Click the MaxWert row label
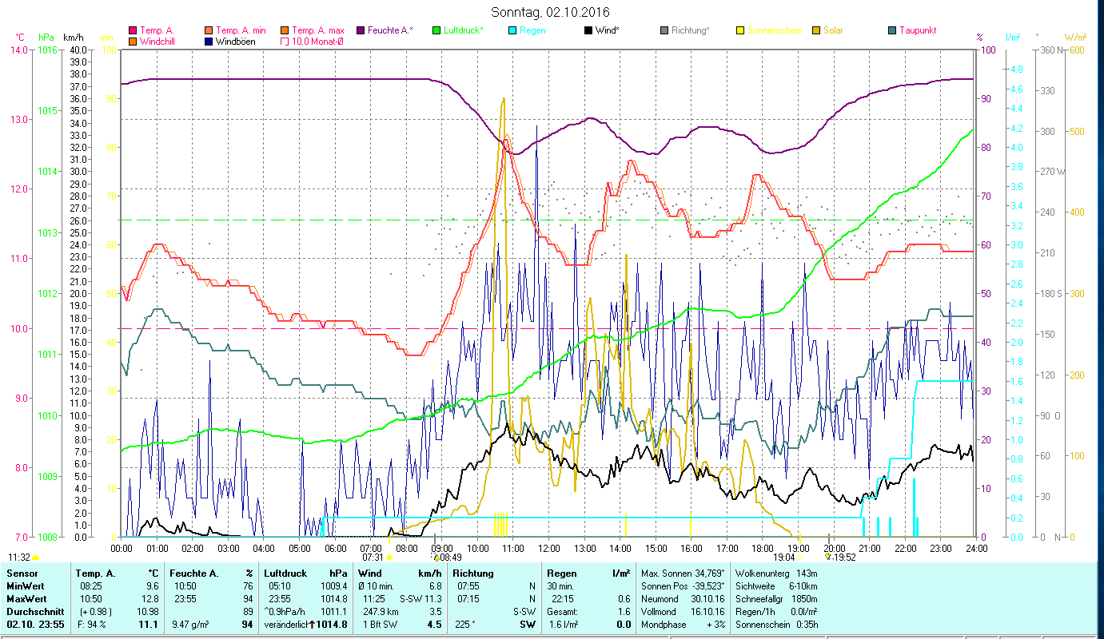The image size is (1104, 639). tap(26, 598)
